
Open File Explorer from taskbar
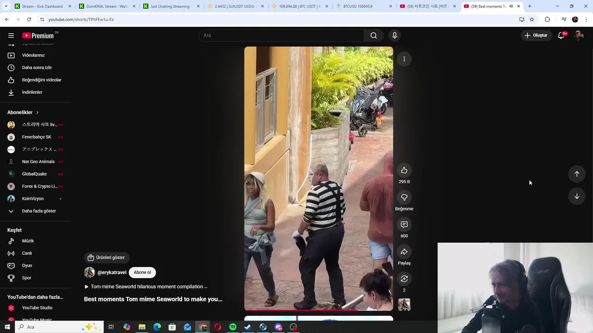142,327
